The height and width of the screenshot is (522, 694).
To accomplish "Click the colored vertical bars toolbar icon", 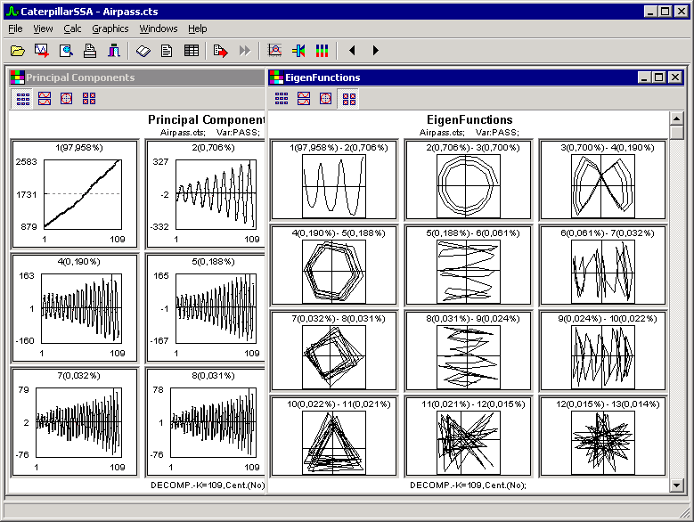I will [322, 51].
